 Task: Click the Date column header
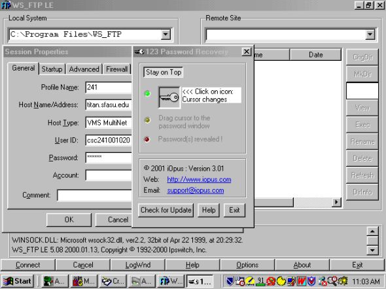315,55
